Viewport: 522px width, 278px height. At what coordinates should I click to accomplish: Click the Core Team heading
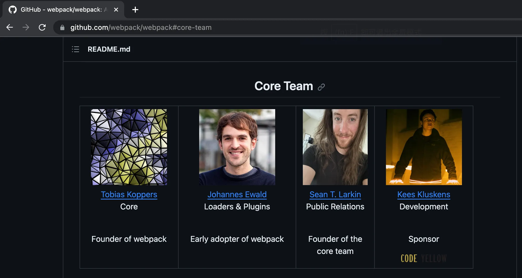pos(284,86)
